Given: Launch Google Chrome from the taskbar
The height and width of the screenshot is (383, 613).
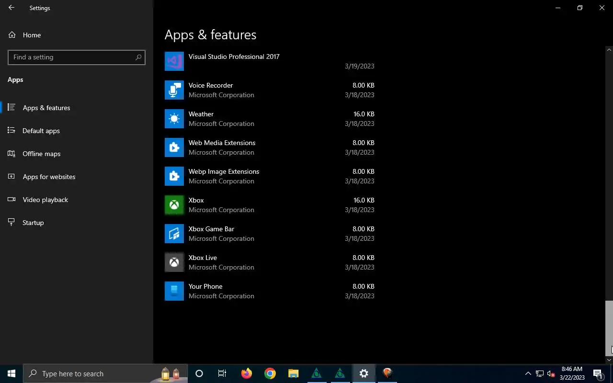Looking at the screenshot, I should (x=270, y=373).
